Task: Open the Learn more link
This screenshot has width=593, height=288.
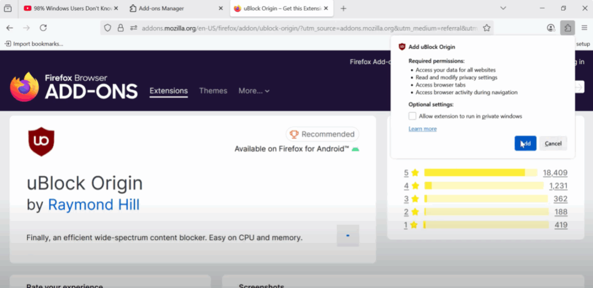Action: 422,129
